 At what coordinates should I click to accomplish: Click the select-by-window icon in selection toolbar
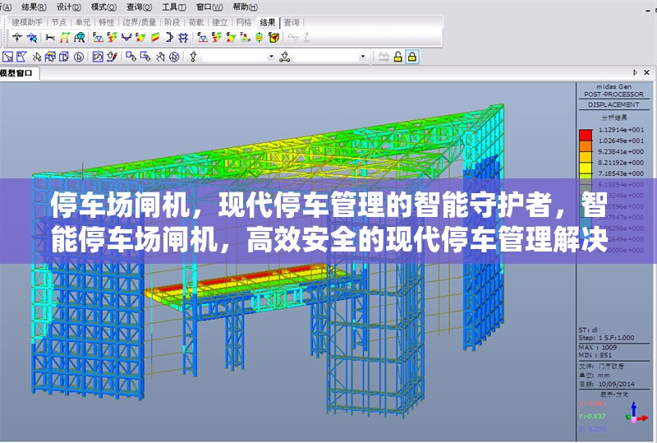[8, 57]
